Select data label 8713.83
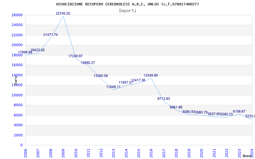Screen dimensions: 255x159 [x=164, y=99]
